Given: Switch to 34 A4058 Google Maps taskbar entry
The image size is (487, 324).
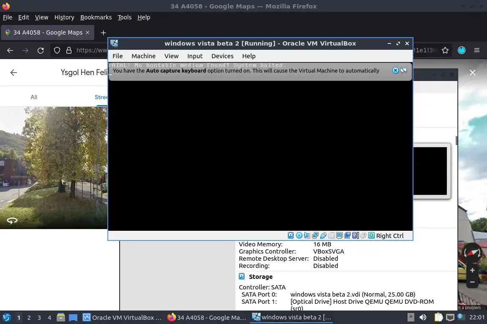Looking at the screenshot, I should (x=207, y=318).
